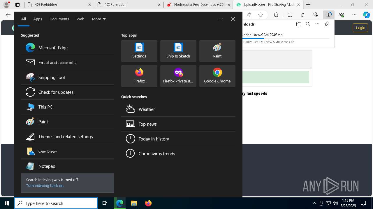Click Nodebuster zip download progress bar
Image resolution: width=373 pixels, height=209 pixels.
pos(286,38)
